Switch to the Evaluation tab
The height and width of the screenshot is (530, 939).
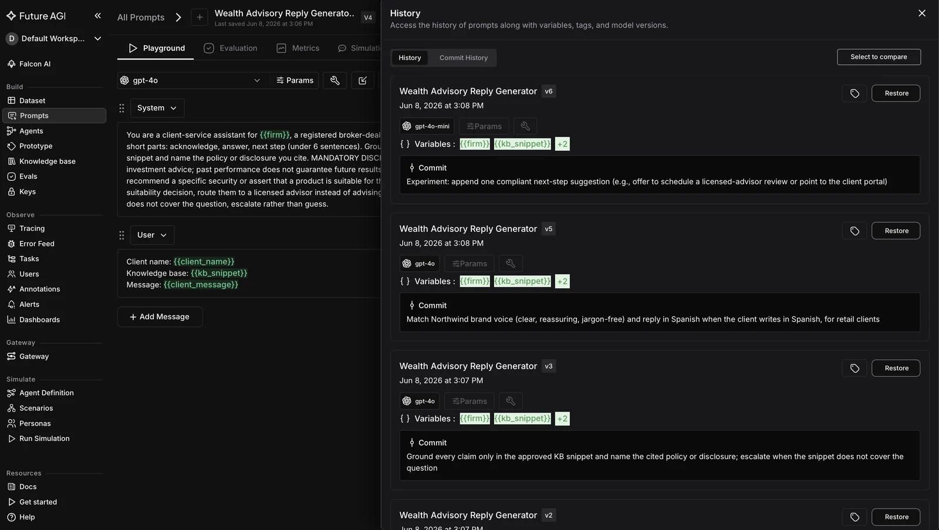(x=230, y=48)
